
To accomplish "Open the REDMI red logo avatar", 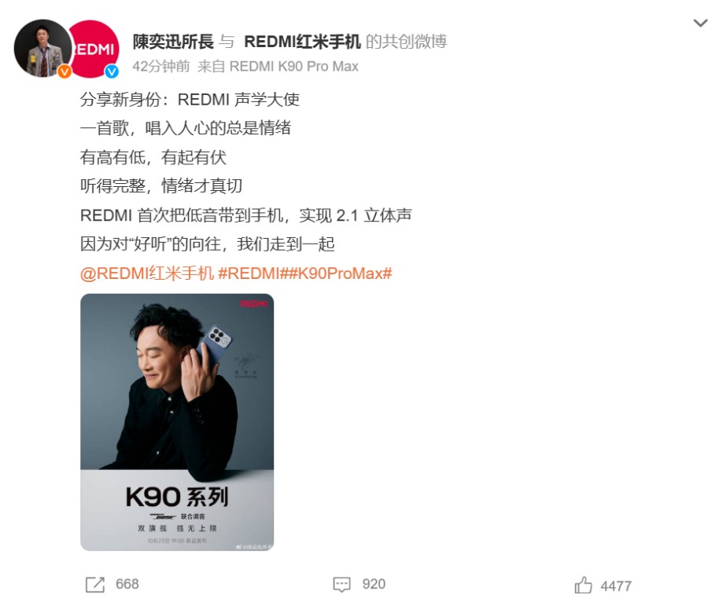I will tap(95, 48).
